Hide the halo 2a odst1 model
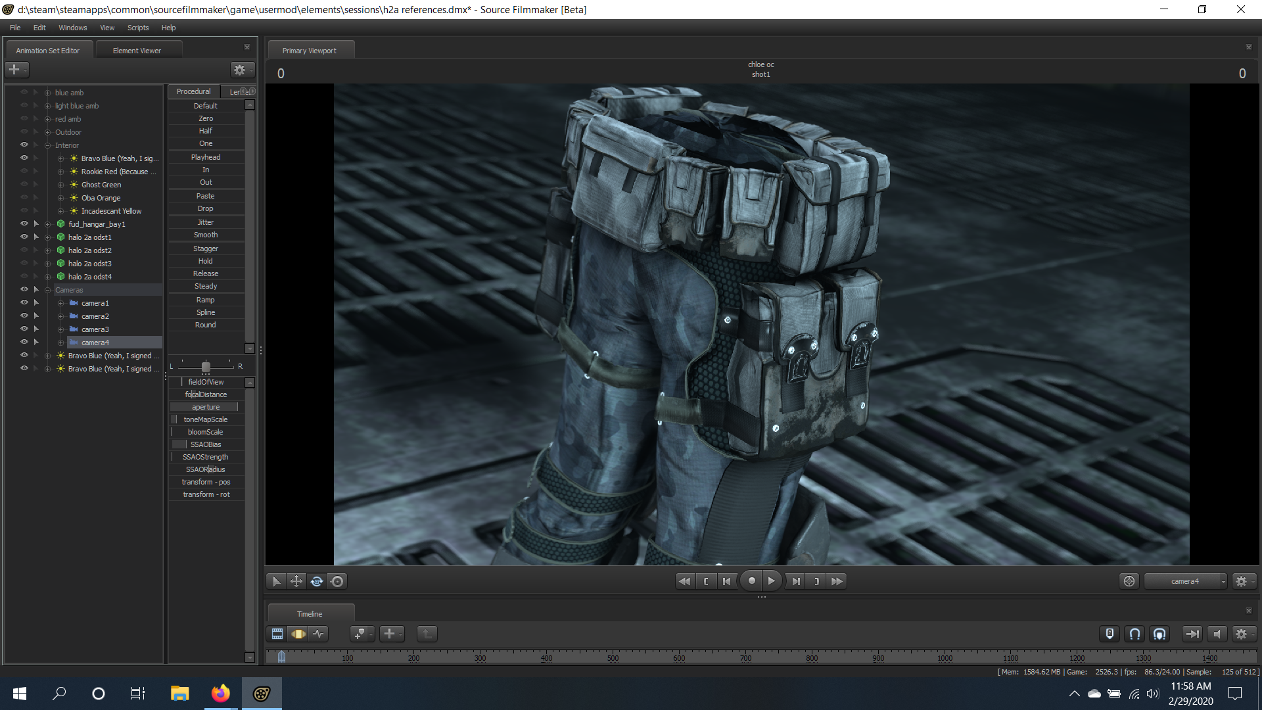Viewport: 1262px width, 710px height. 24,237
